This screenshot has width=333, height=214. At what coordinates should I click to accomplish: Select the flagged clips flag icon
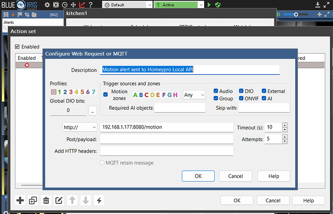coord(20,14)
